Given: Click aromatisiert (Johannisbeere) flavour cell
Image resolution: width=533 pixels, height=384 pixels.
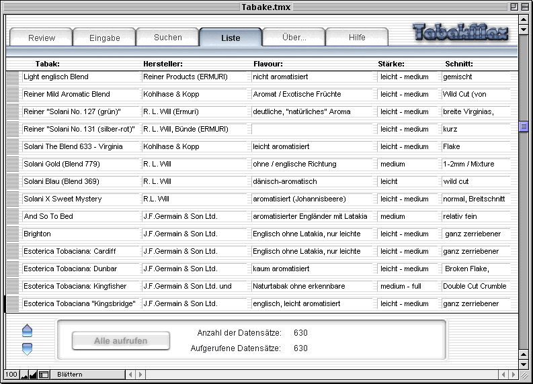Looking at the screenshot, I should [312, 199].
